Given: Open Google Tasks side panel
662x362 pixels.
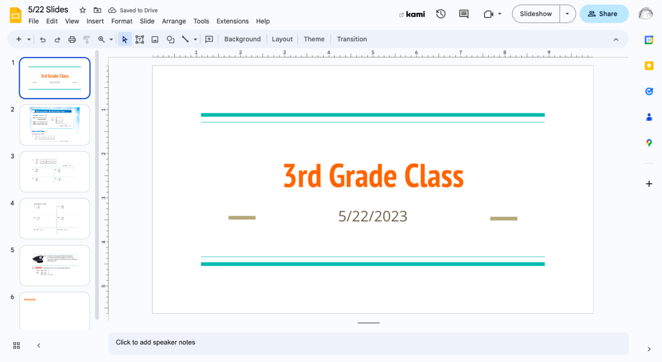Looking at the screenshot, I should [649, 91].
